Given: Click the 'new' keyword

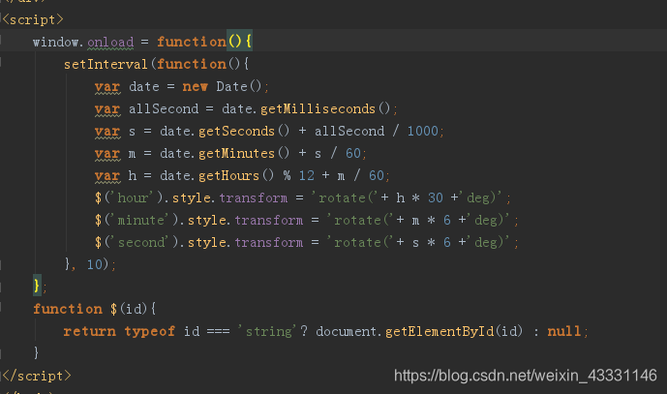Looking at the screenshot, I should (x=195, y=86).
